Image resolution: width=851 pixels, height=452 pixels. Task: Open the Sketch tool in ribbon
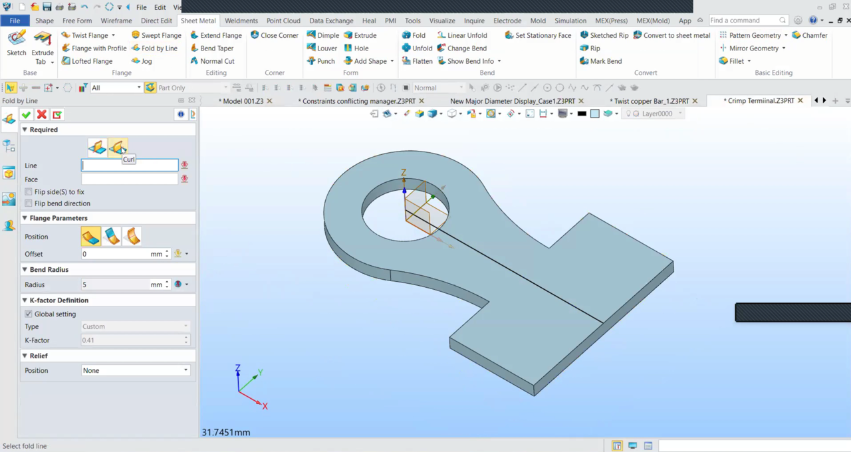17,43
